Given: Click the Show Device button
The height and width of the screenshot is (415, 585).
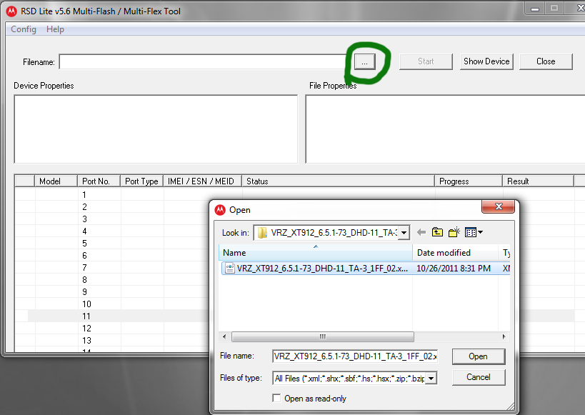Looking at the screenshot, I should click(486, 61).
